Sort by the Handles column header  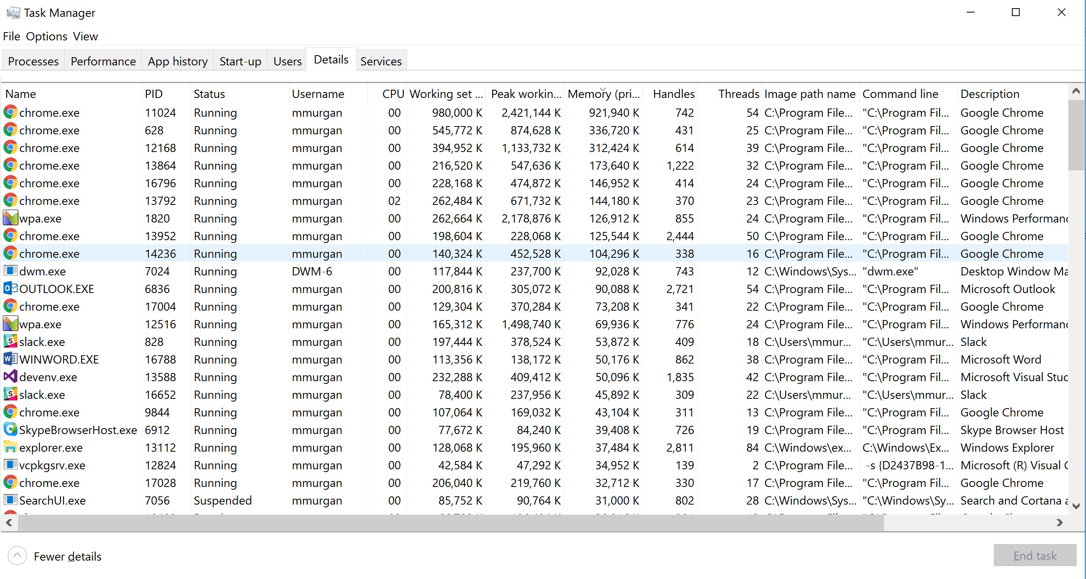pyautogui.click(x=669, y=94)
